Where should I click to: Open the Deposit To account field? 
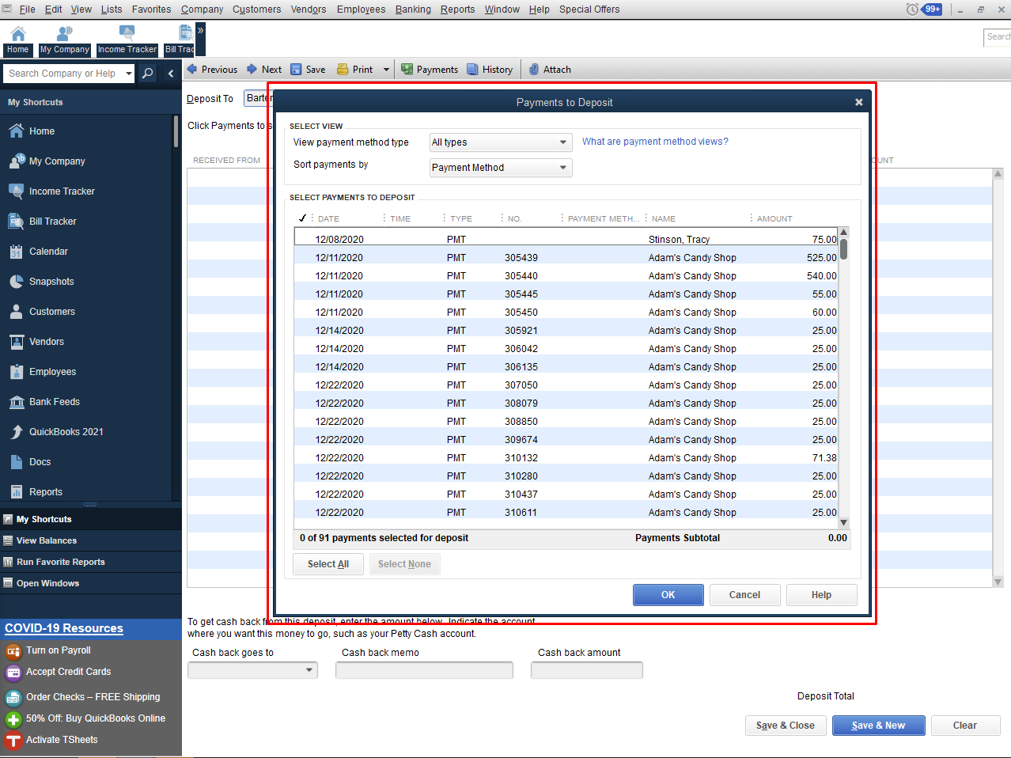(x=257, y=98)
